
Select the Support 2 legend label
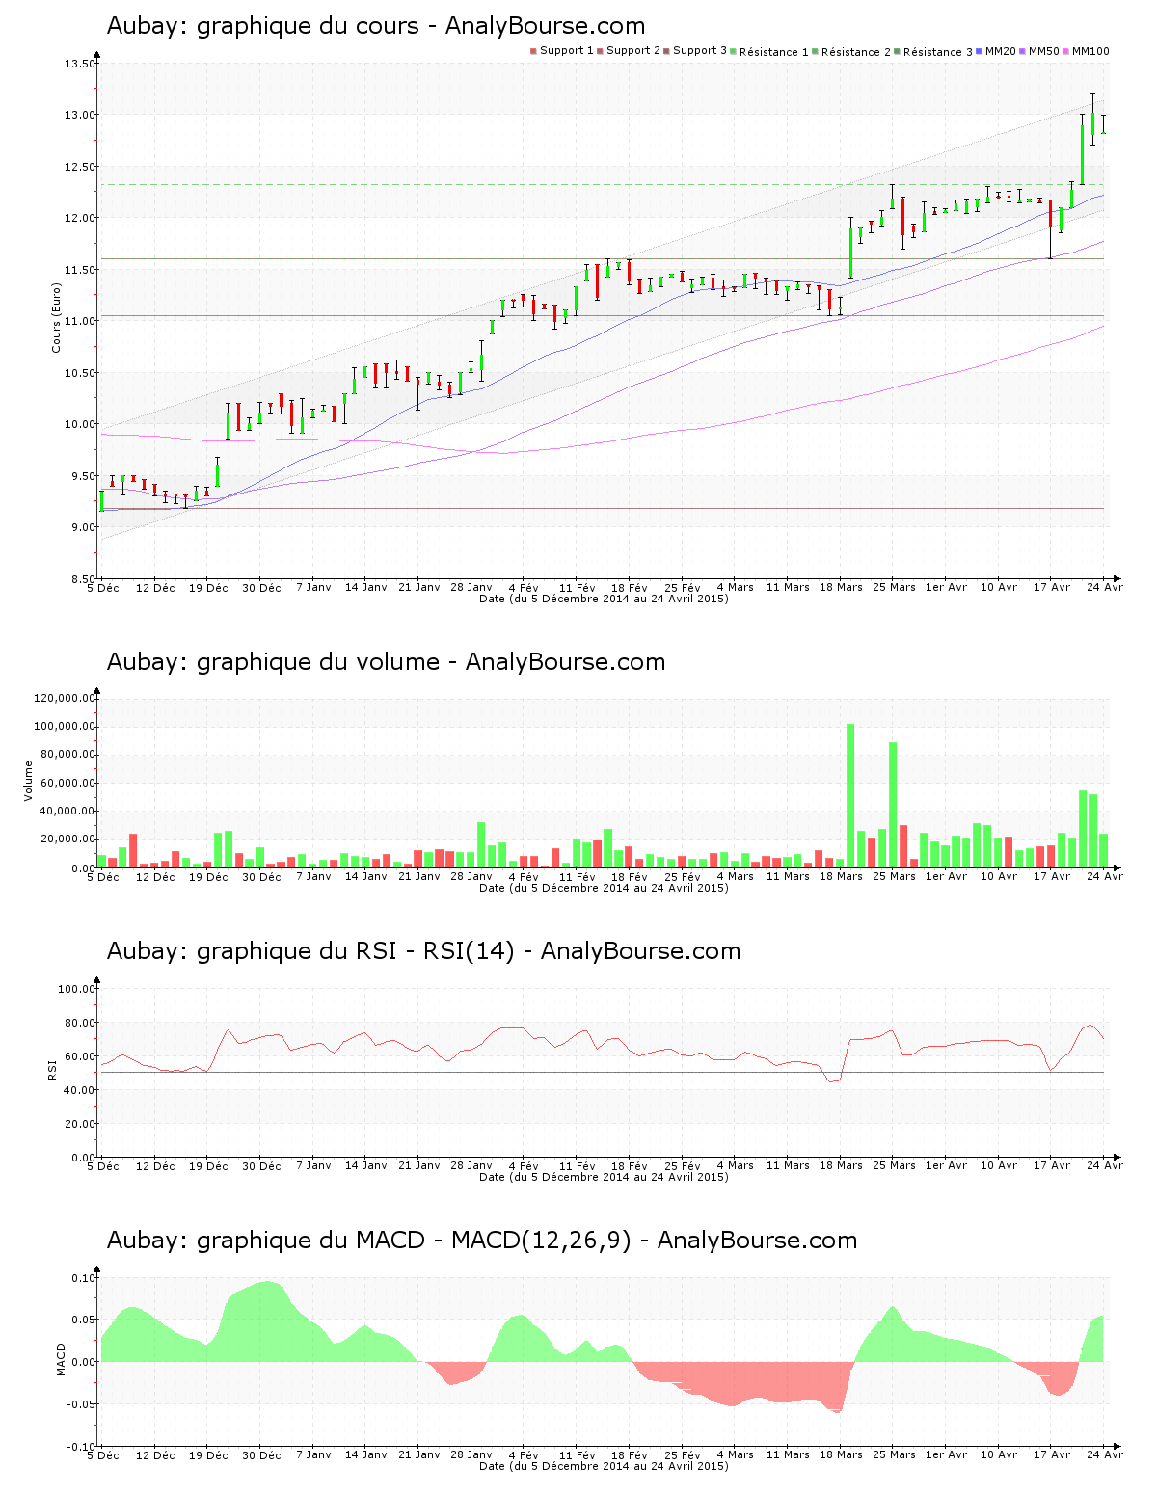pos(633,51)
